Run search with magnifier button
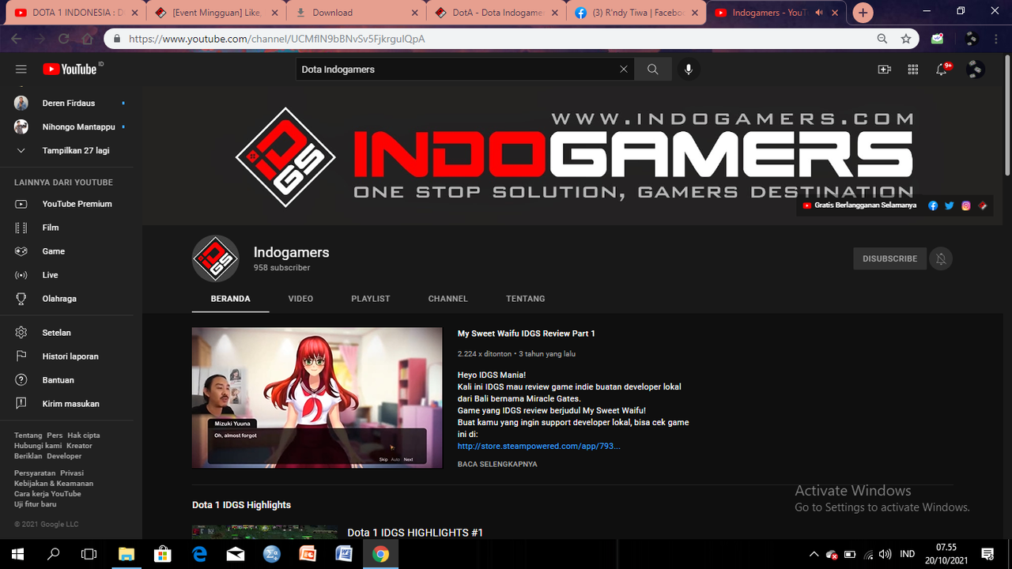 click(x=652, y=70)
